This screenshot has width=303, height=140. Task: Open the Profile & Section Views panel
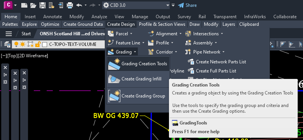click(162, 24)
